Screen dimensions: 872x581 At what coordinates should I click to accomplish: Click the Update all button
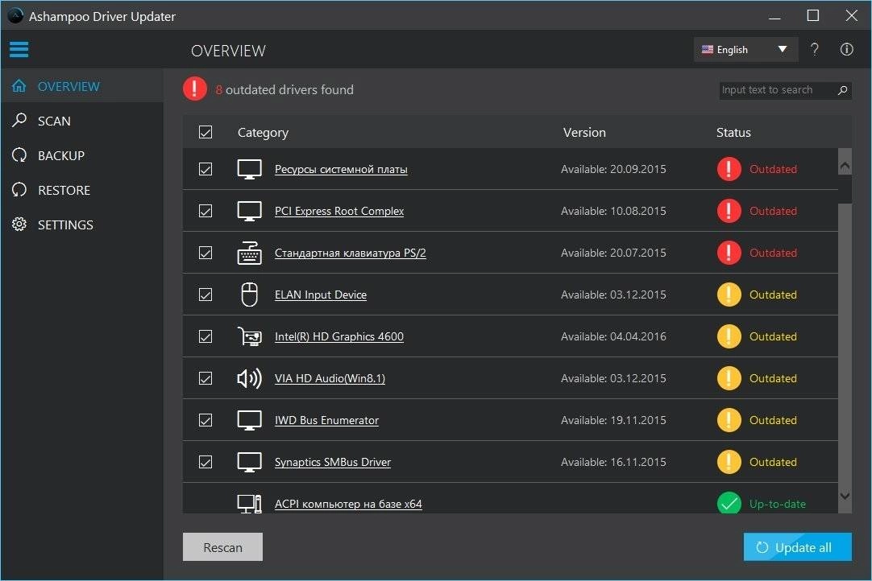click(798, 547)
